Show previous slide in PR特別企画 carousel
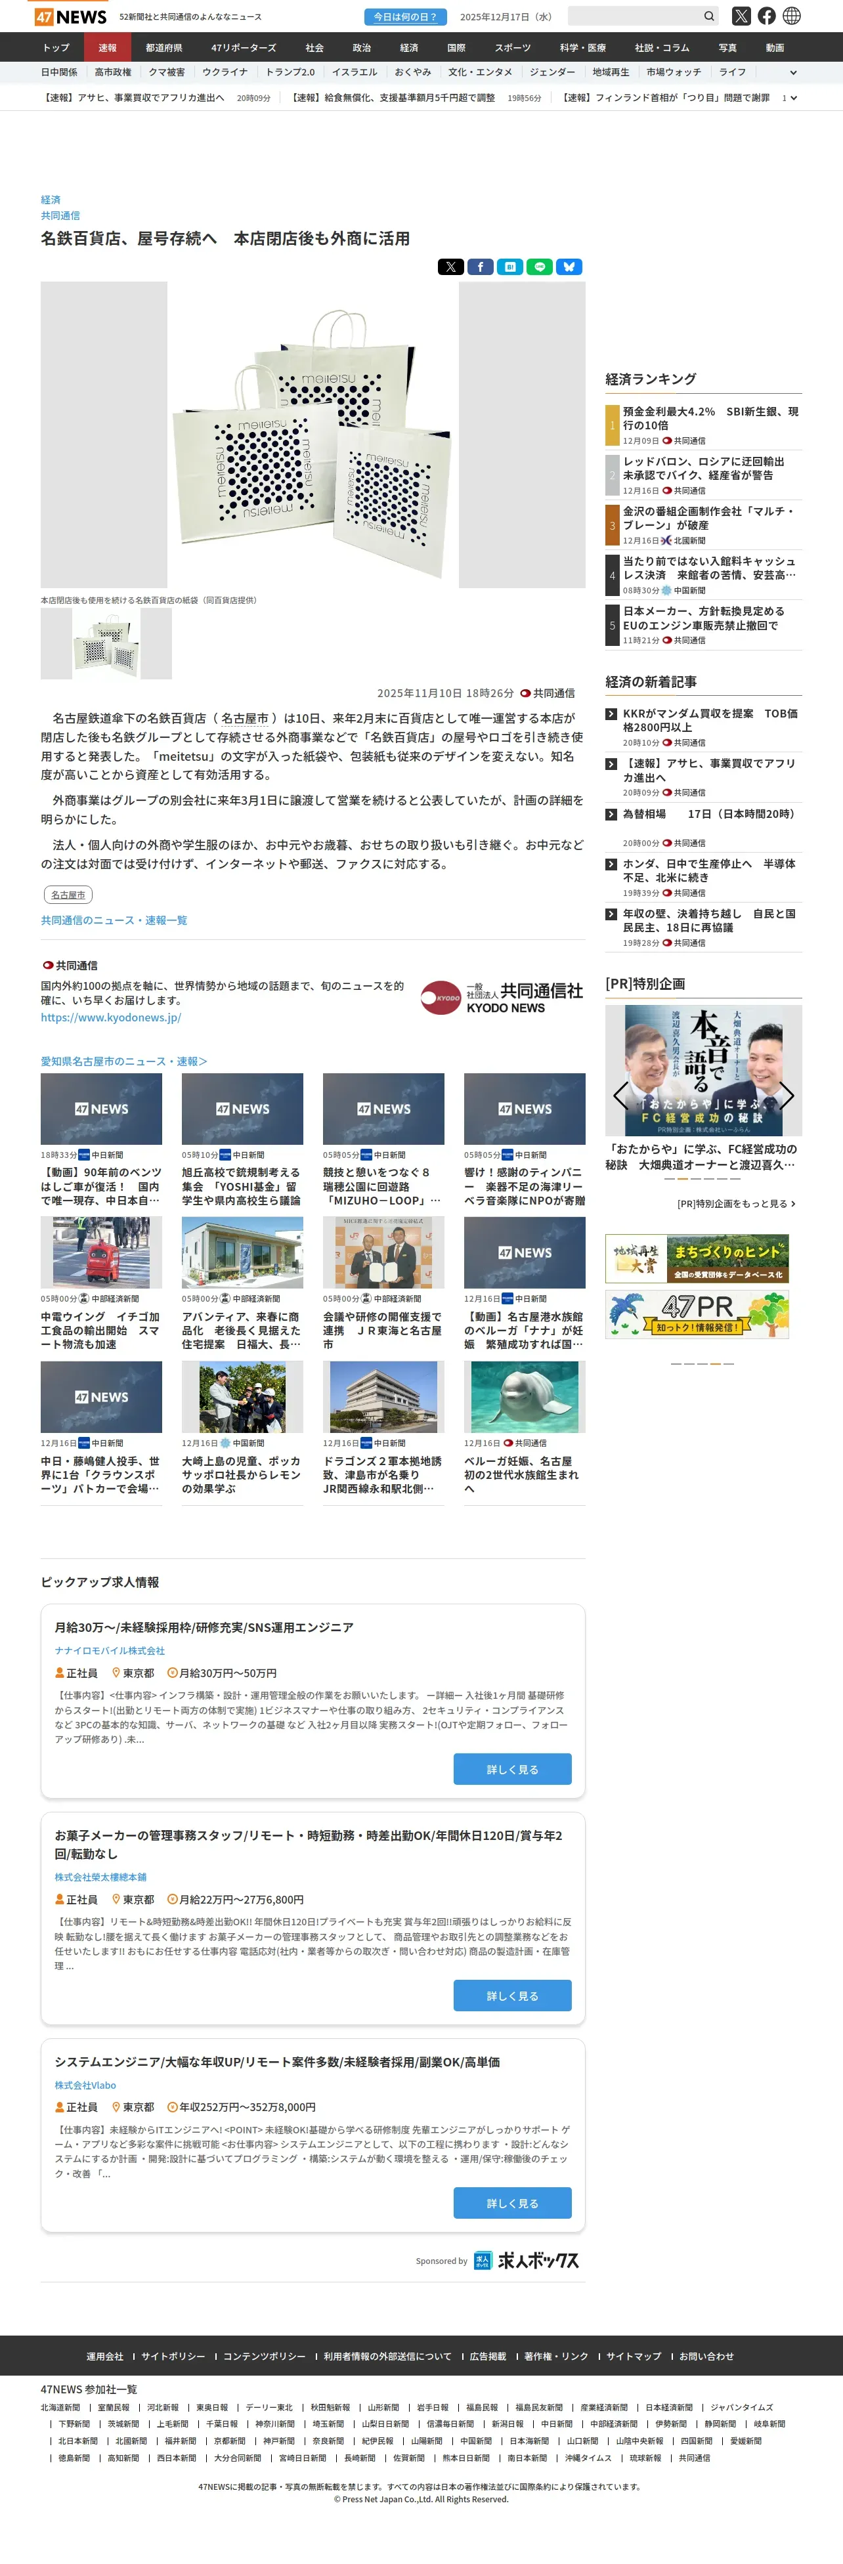The height and width of the screenshot is (2564, 843). pyautogui.click(x=620, y=1096)
